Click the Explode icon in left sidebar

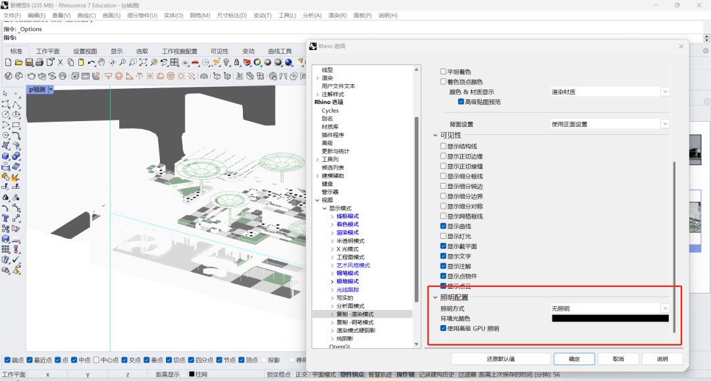[16, 177]
